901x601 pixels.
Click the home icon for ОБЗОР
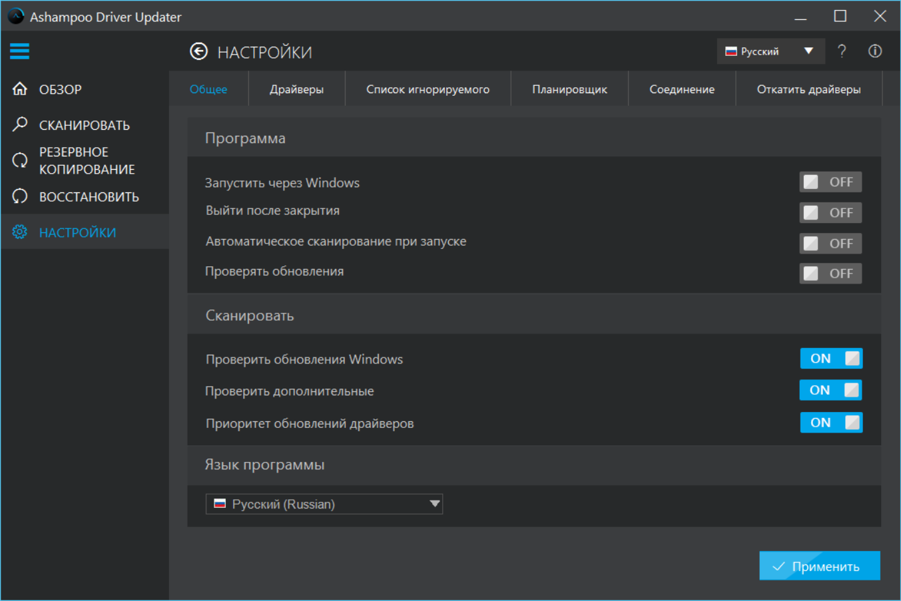(20, 89)
